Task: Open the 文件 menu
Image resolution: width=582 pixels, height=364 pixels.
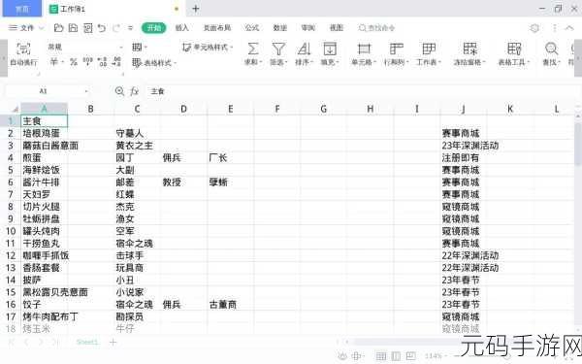Action: click(22, 28)
